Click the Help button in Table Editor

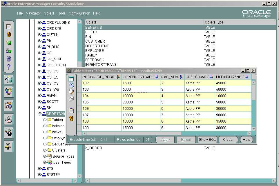[247, 140]
